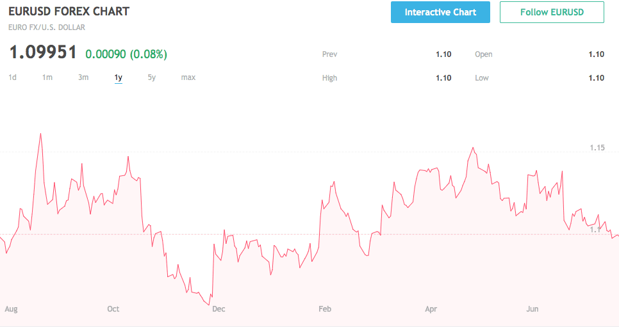Screen dimensions: 619x327
Task: Click the Apr label on the time axis
Action: [x=431, y=309]
